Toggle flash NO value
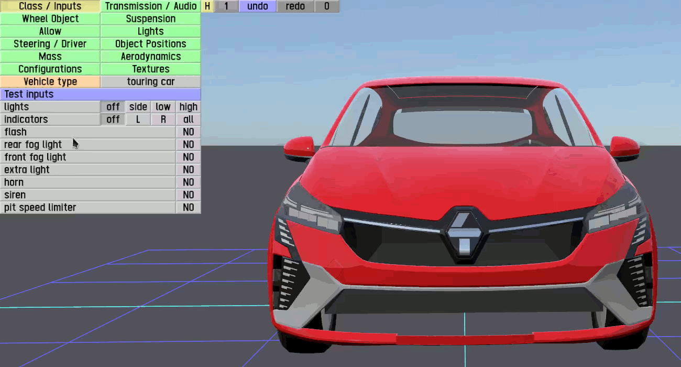This screenshot has height=367, width=681. point(189,132)
